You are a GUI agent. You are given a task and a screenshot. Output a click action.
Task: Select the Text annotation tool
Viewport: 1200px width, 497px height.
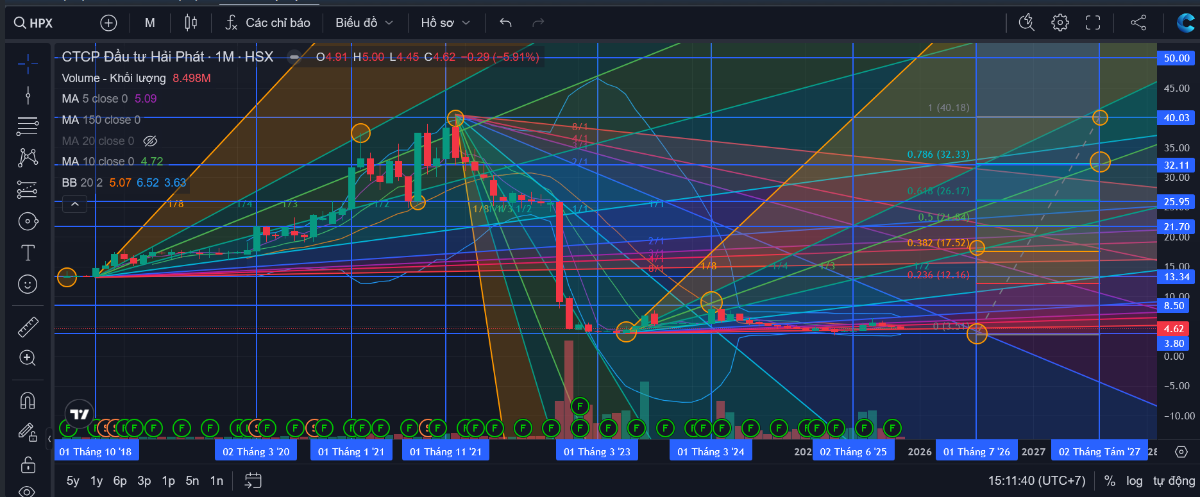(x=28, y=253)
